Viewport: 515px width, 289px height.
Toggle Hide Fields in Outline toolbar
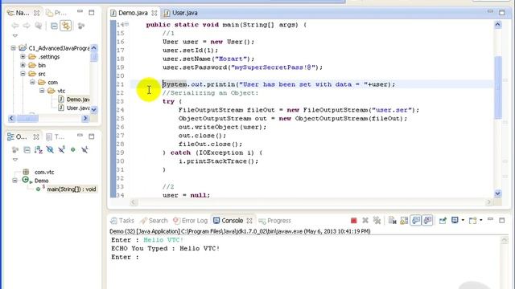click(x=50, y=150)
